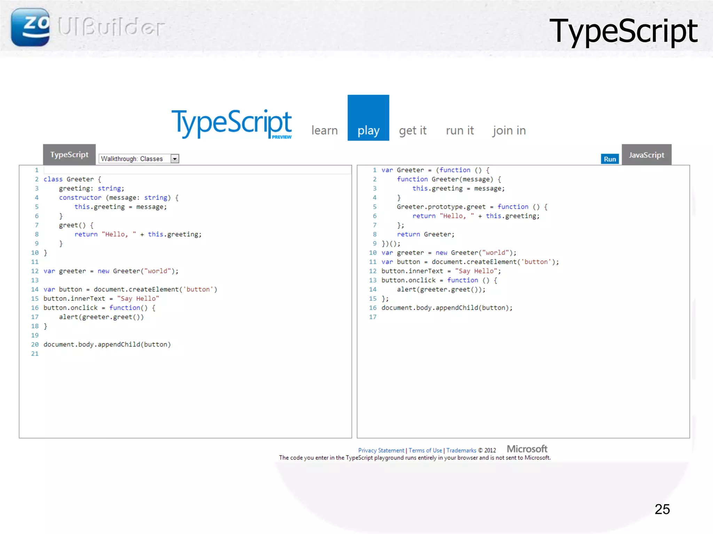Open the Privacy Statement link
Screen dimensions: 713x534
tap(381, 450)
